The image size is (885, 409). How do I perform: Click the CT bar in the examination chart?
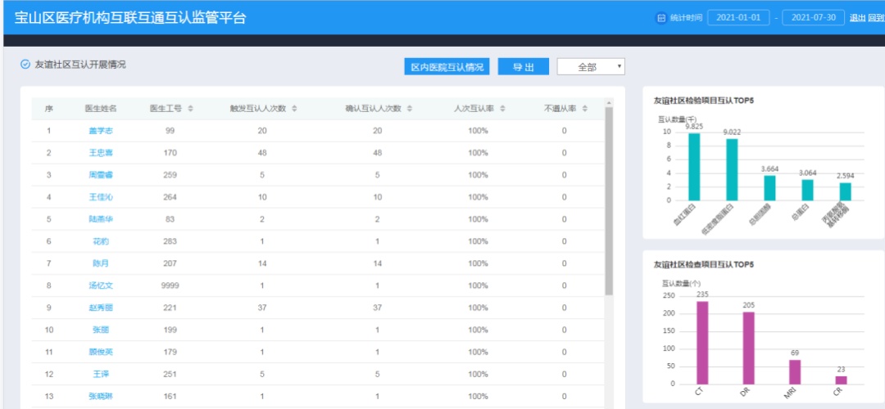(x=702, y=342)
